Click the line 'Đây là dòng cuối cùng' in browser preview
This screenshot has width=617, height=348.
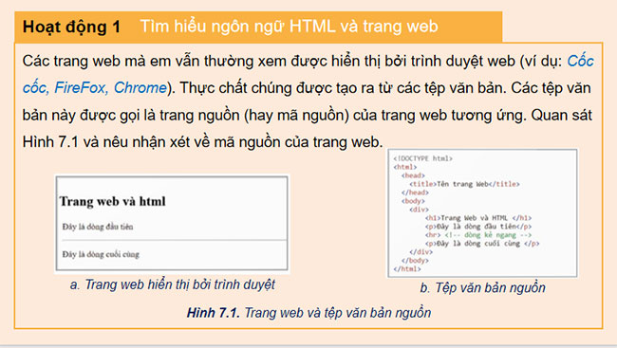click(x=101, y=254)
